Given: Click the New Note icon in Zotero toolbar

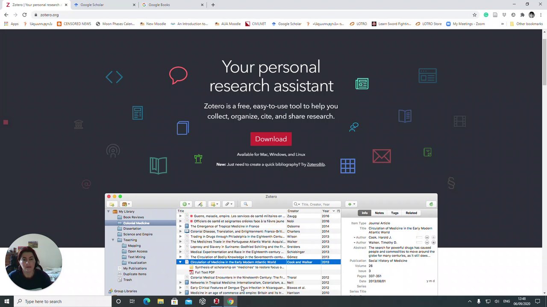Looking at the screenshot, I should (215, 204).
